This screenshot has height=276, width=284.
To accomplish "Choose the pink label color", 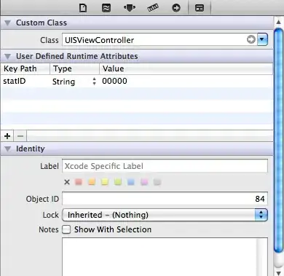I will coord(144,182).
